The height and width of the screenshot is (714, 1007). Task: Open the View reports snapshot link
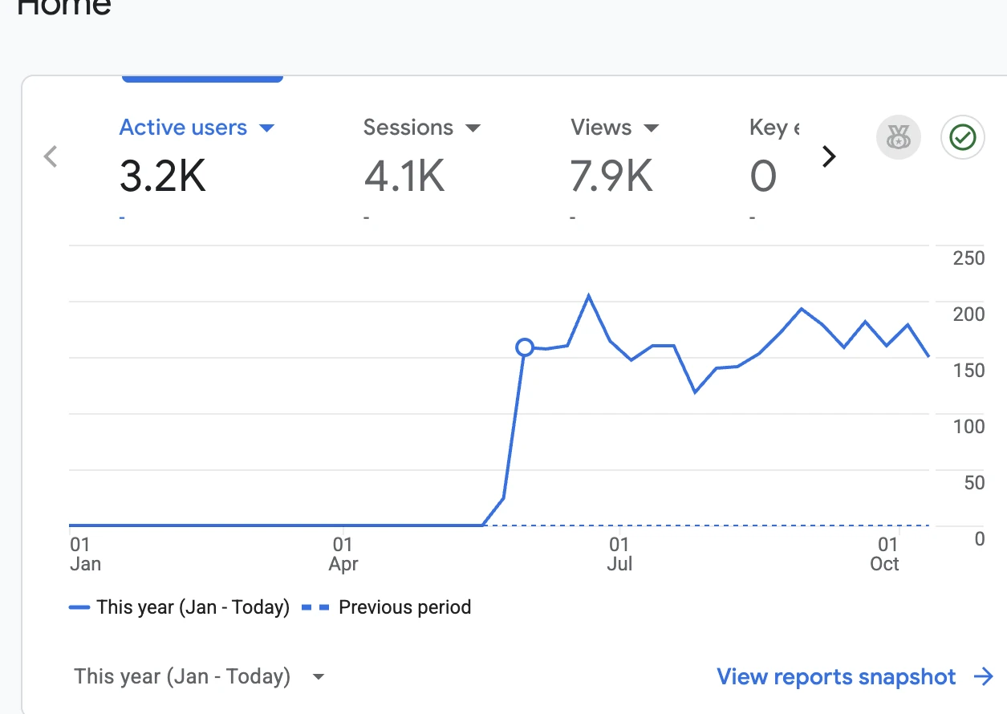pos(836,676)
